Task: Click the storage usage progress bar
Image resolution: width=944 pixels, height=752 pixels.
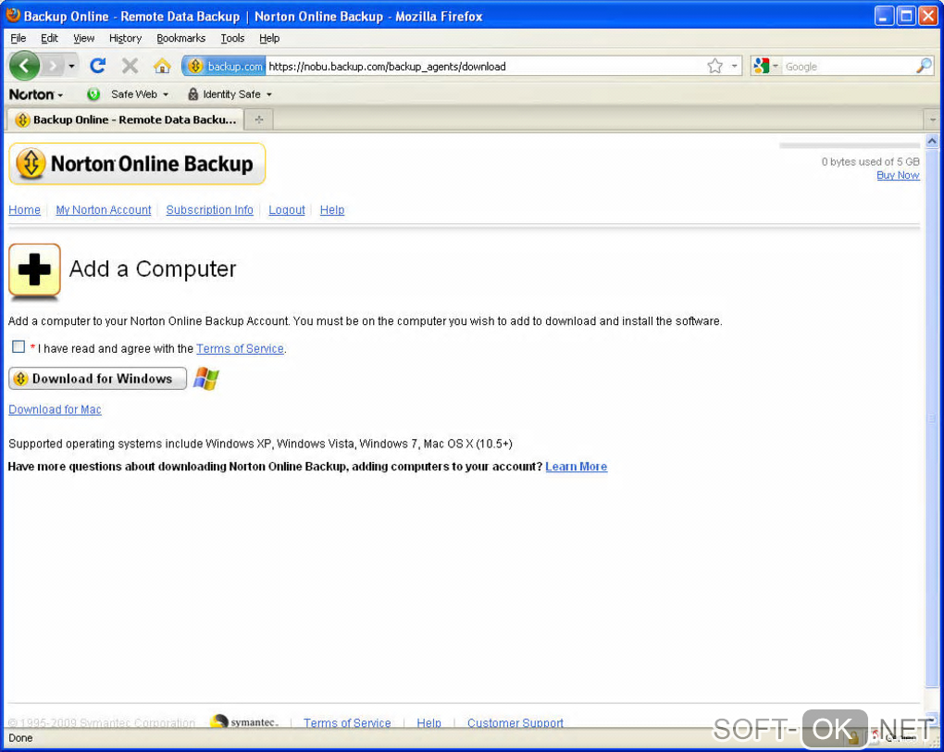Action: pyautogui.click(x=849, y=145)
